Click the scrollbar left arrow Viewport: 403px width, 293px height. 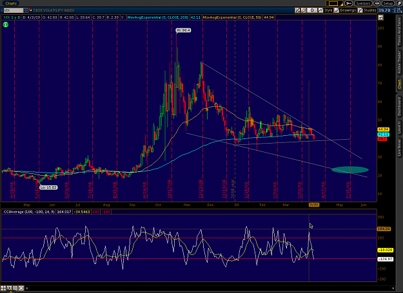27,288
